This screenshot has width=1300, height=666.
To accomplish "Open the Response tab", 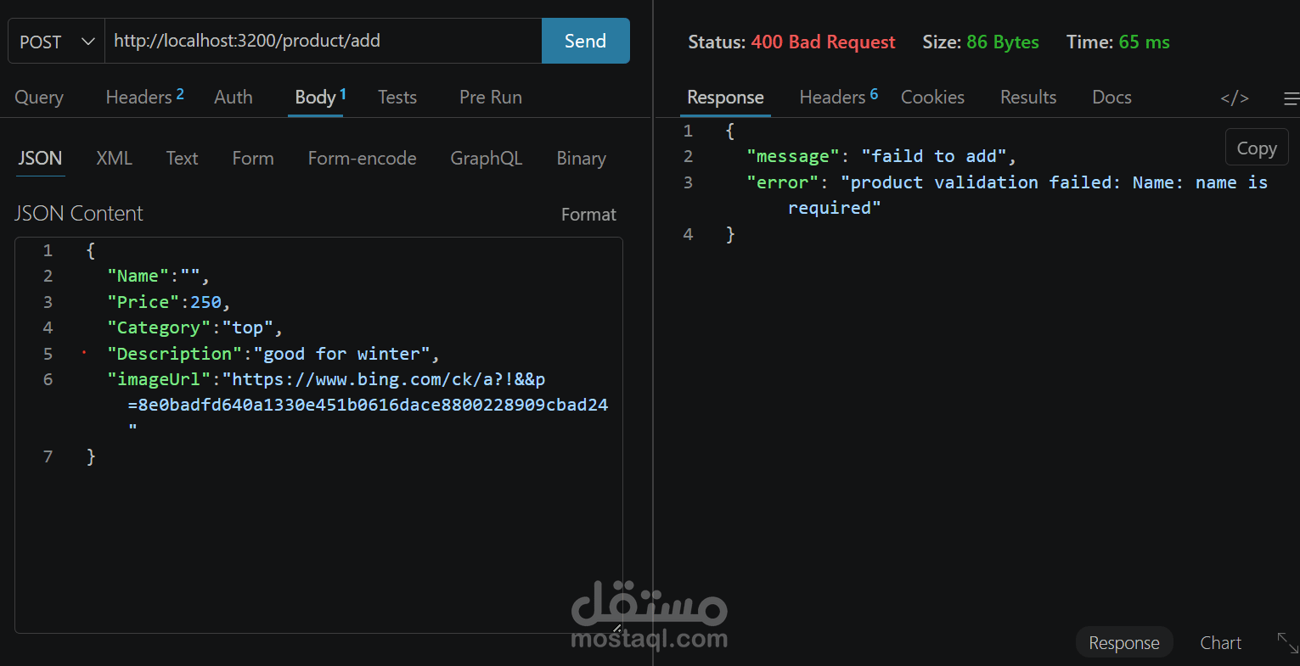I will (725, 98).
